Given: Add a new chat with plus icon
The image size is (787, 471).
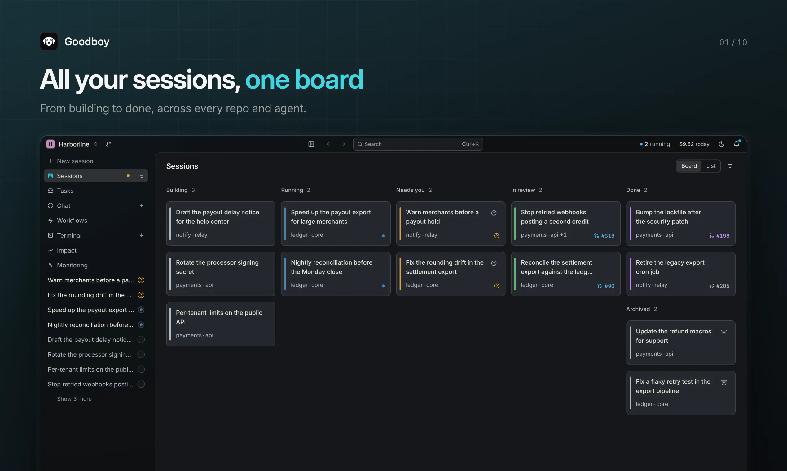Looking at the screenshot, I should (142, 206).
